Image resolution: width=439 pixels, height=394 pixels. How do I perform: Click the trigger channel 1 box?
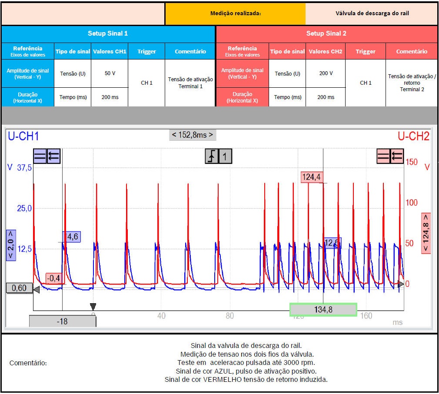225,156
